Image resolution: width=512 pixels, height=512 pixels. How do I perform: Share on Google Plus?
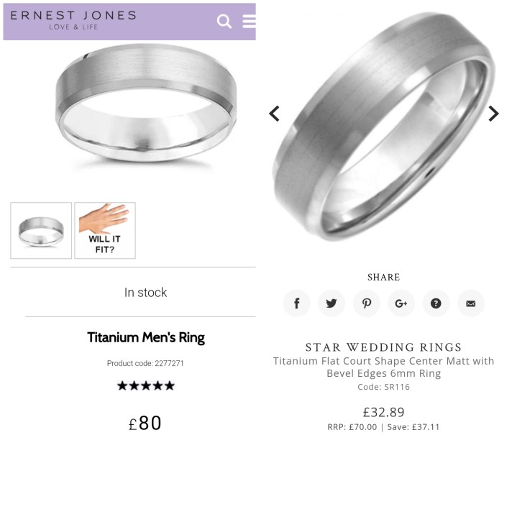[x=401, y=303]
